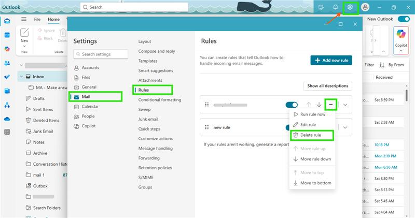Expand first rule description chevron

345,105
